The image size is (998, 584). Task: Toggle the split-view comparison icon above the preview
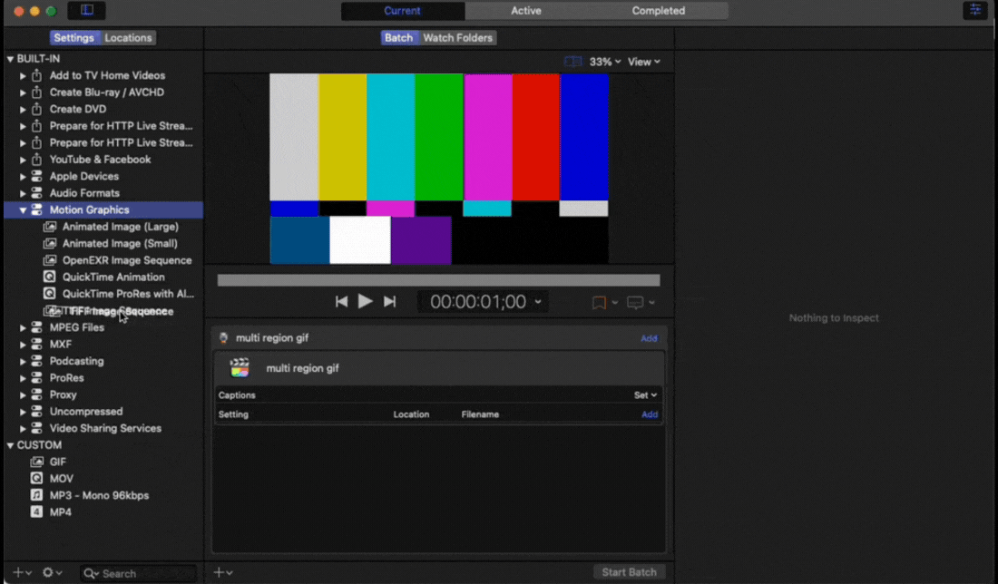click(572, 61)
